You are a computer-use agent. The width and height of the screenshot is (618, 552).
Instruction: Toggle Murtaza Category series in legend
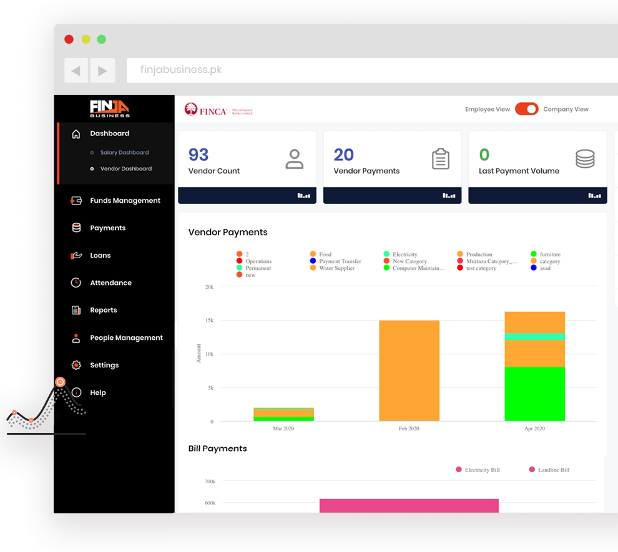coord(488,261)
